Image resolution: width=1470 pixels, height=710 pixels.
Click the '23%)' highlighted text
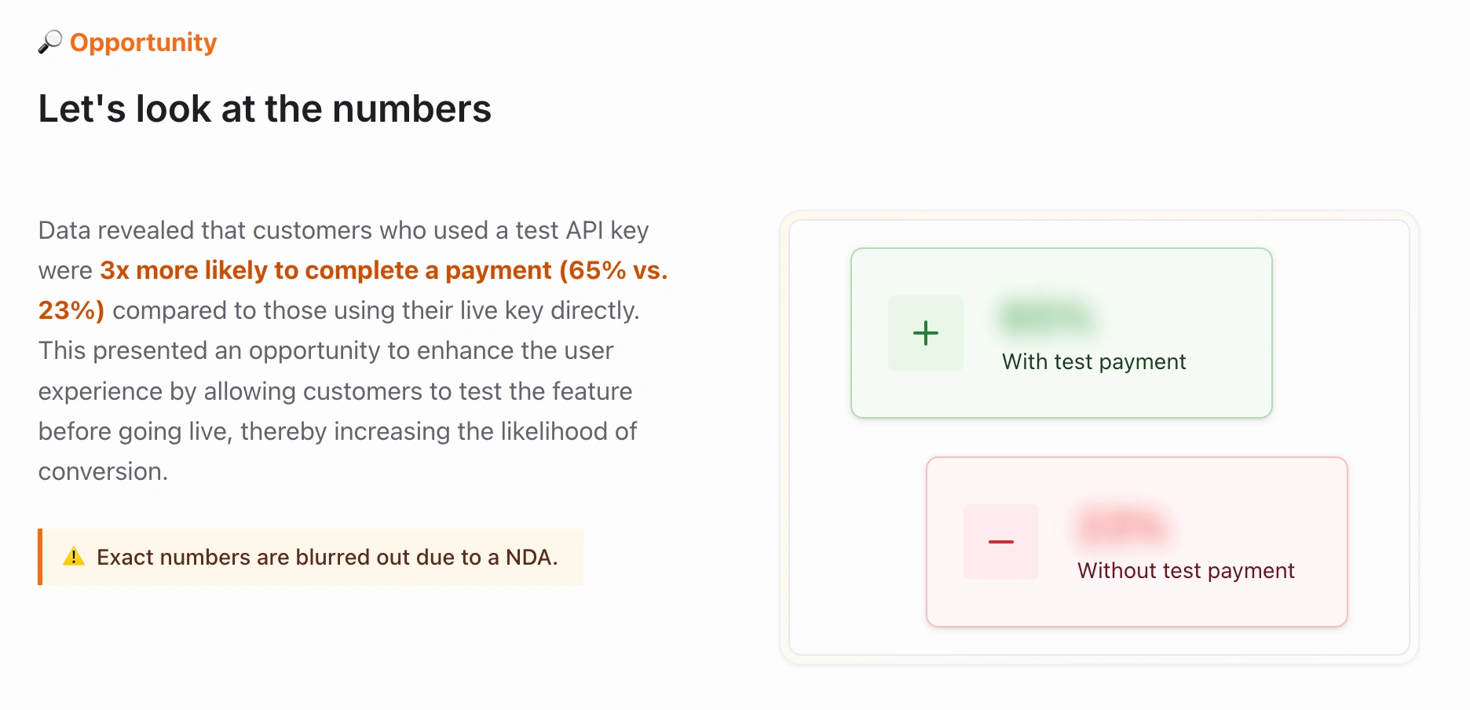pos(71,310)
